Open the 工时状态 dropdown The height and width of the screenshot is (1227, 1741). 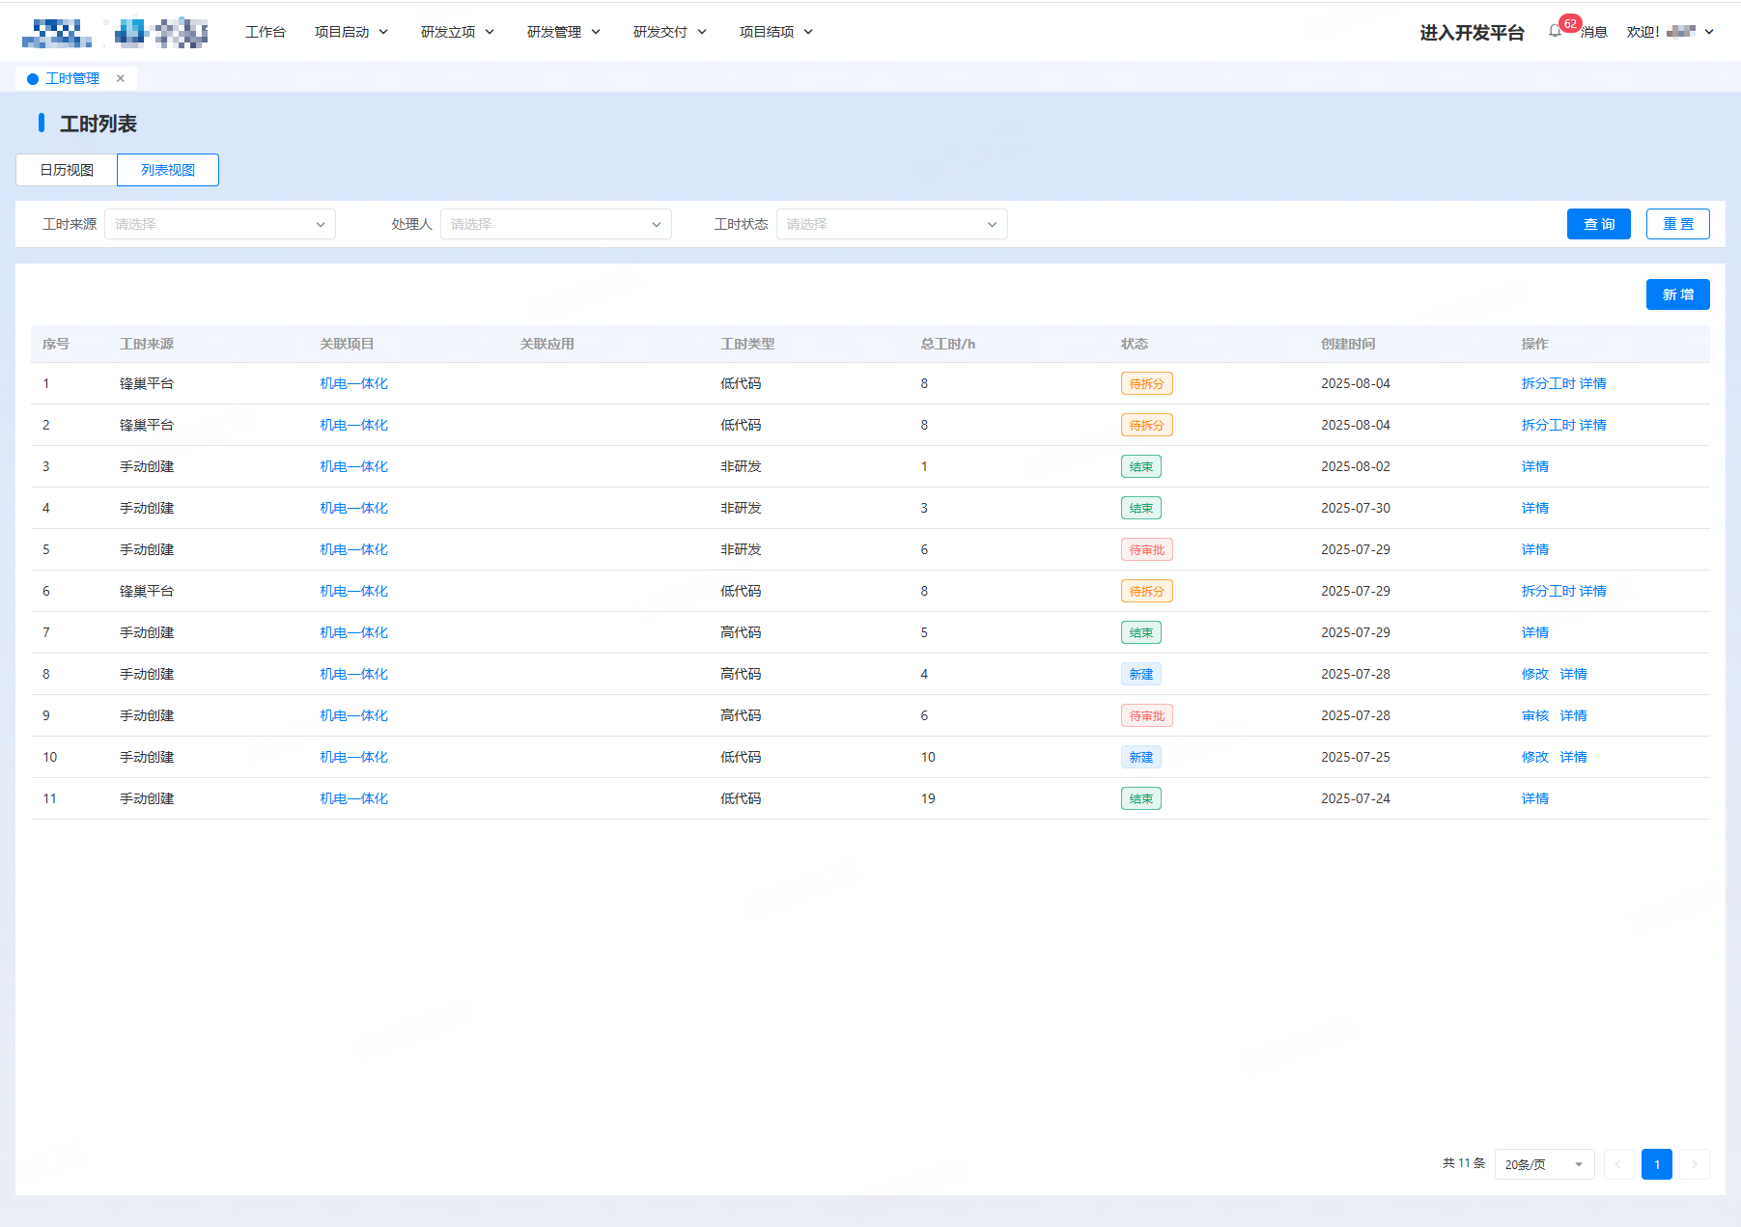(892, 224)
